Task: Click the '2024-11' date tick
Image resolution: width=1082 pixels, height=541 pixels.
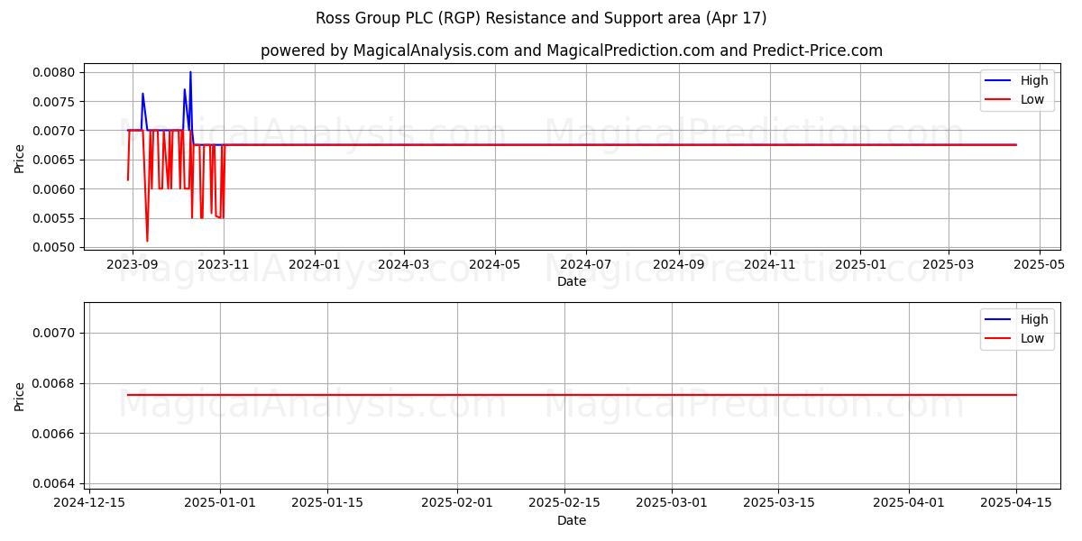Action: 769,265
